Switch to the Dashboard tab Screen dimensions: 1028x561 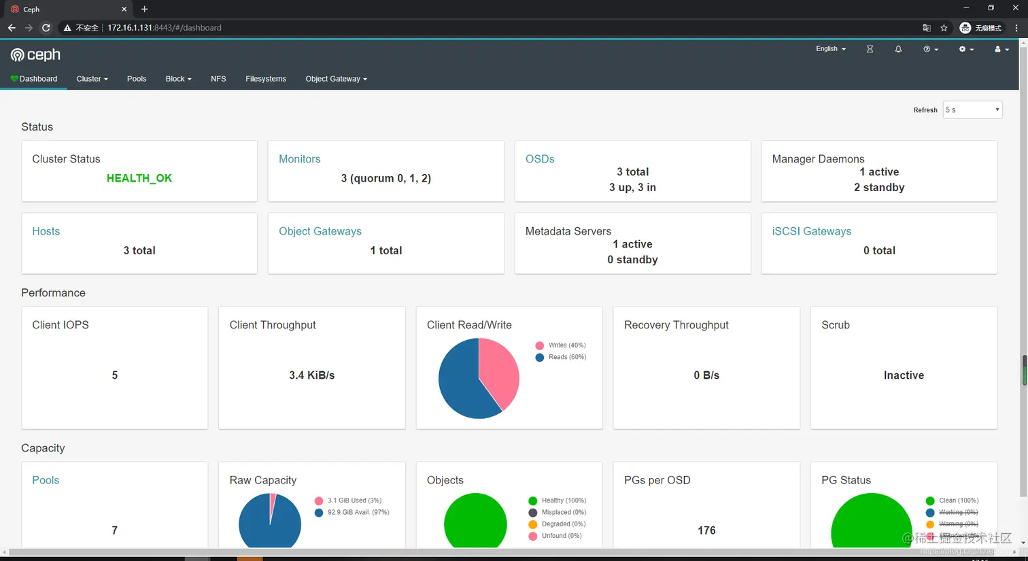(33, 79)
